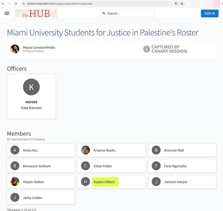Select the address bar URL
The image size is (223, 211).
60,4
